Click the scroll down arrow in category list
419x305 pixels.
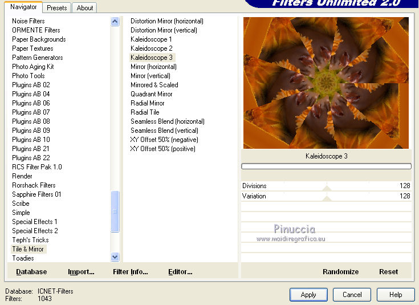tap(115, 257)
